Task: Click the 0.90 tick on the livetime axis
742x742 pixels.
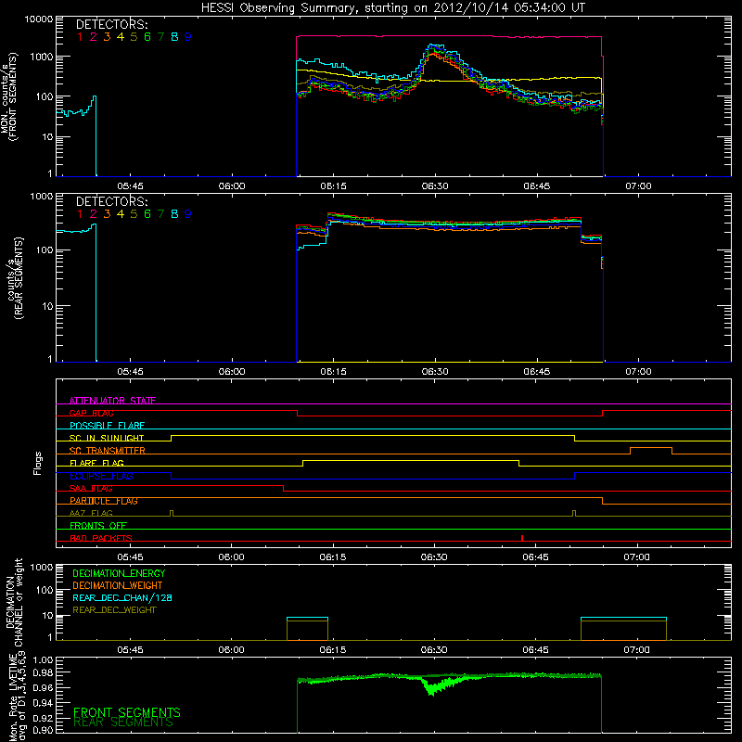Action: (x=43, y=730)
